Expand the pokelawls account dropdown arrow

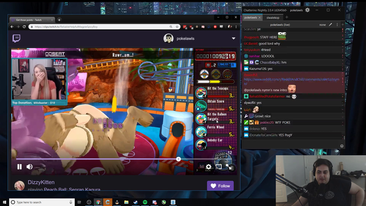pyautogui.click(x=233, y=38)
